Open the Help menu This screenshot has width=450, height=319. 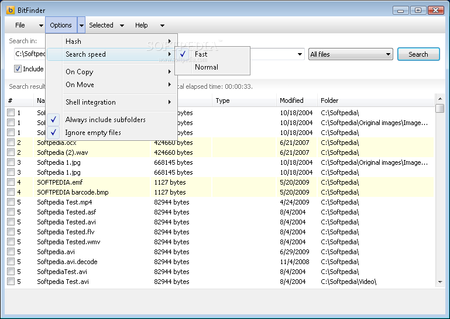(142, 25)
